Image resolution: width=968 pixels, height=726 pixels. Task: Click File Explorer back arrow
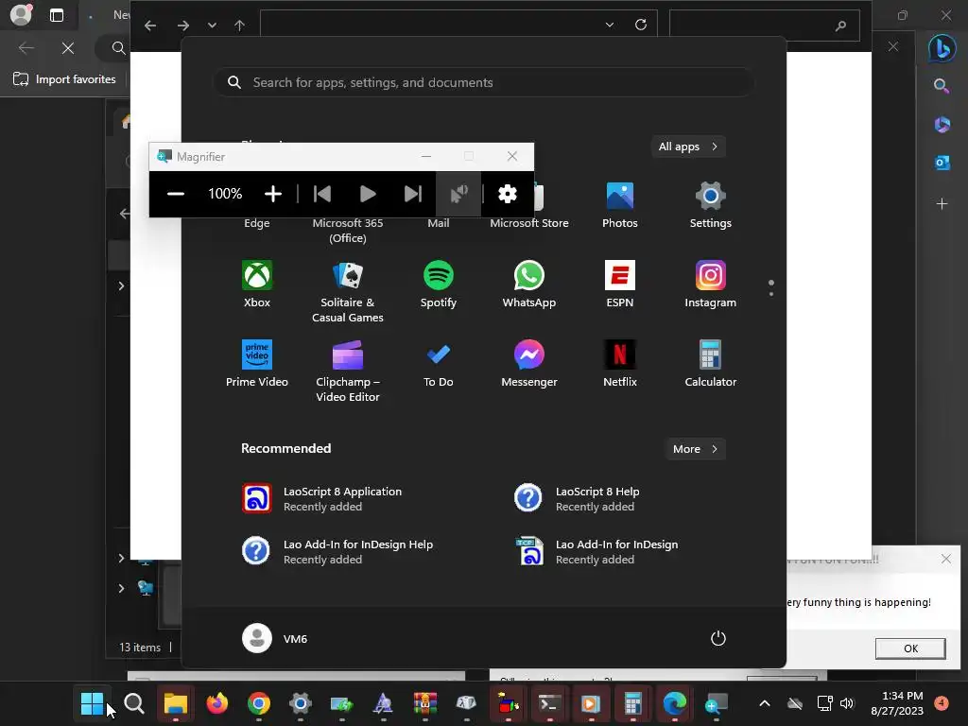click(x=150, y=26)
